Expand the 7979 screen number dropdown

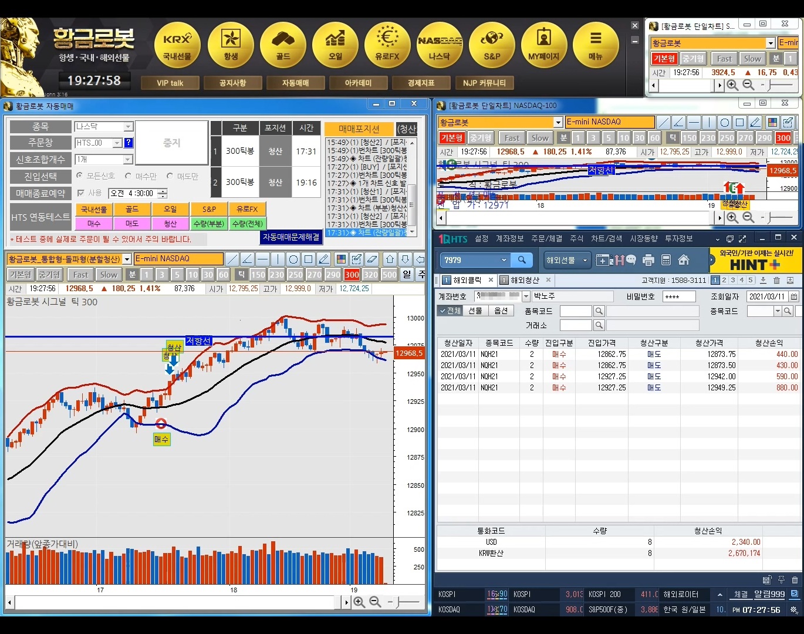[x=504, y=260]
